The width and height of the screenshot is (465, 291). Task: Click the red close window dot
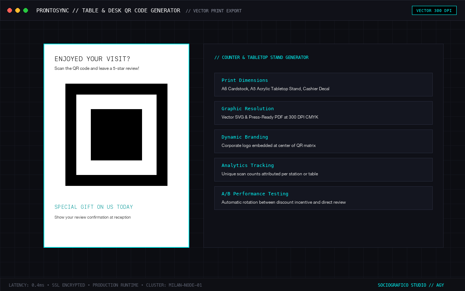pos(9,11)
